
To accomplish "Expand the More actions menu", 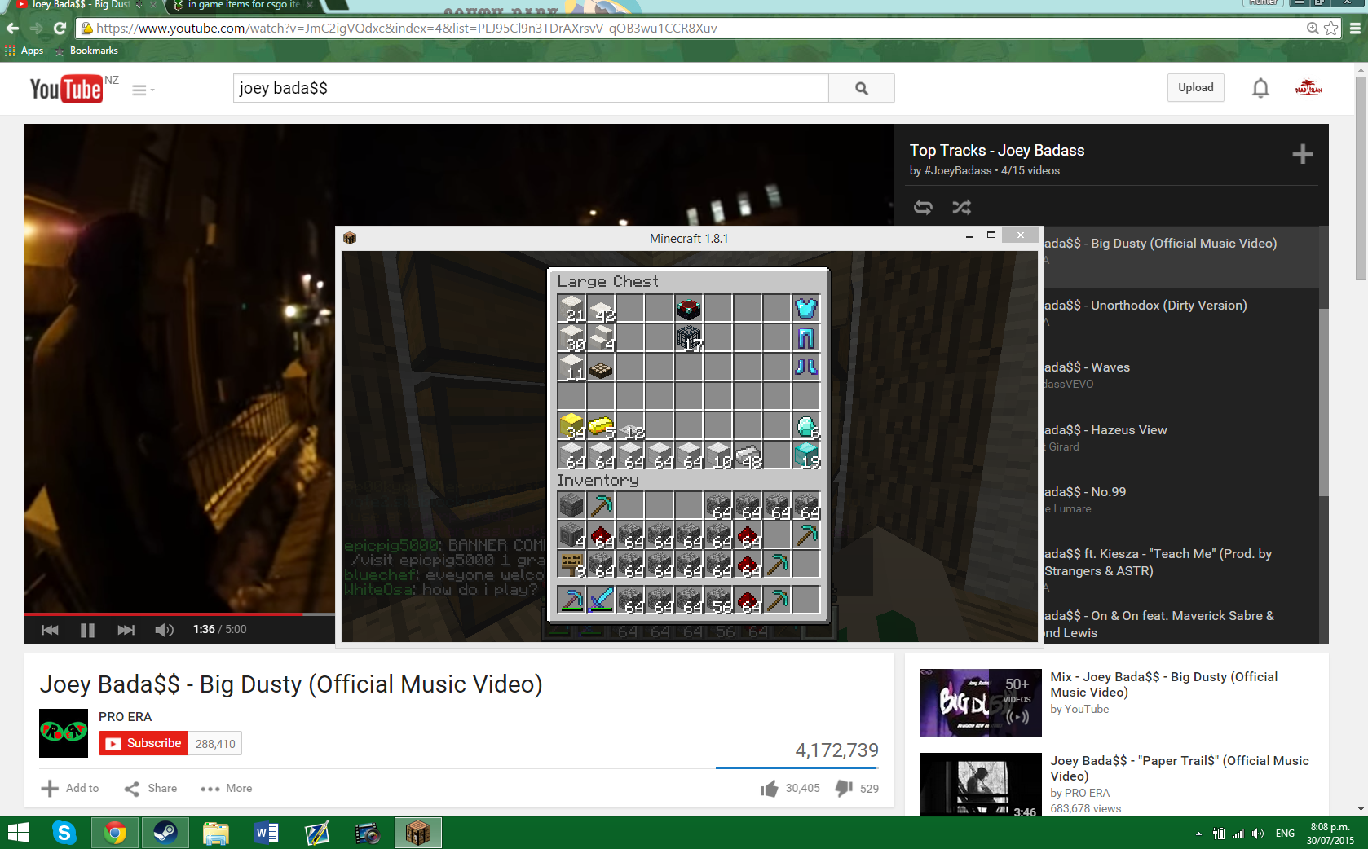I will [227, 788].
